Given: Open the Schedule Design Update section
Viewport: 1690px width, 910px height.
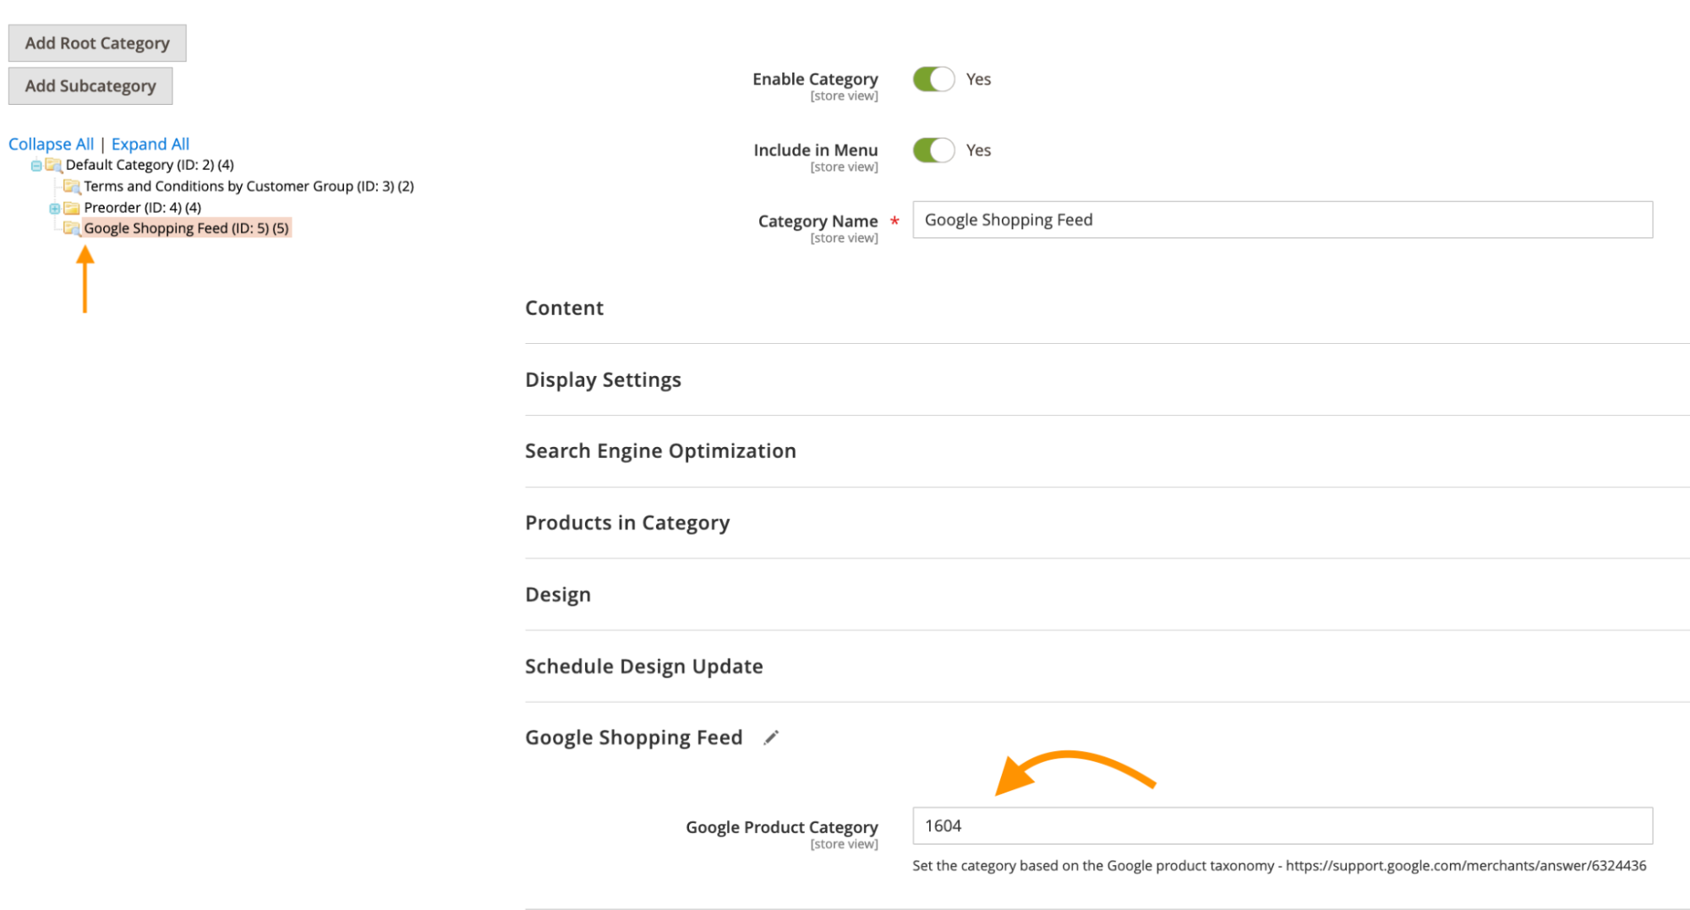Looking at the screenshot, I should coord(643,667).
